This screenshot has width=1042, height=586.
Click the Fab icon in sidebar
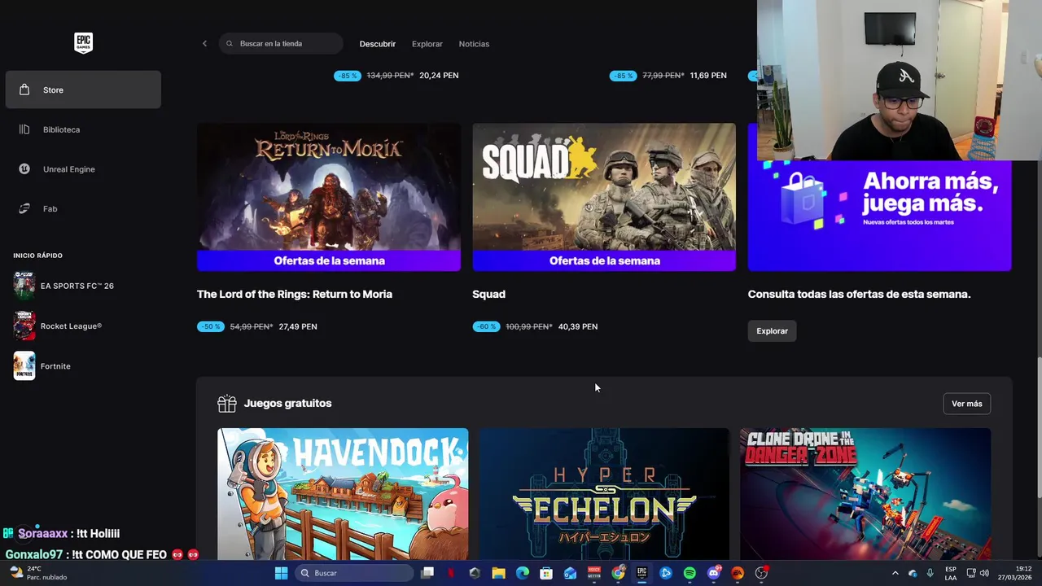tap(24, 209)
